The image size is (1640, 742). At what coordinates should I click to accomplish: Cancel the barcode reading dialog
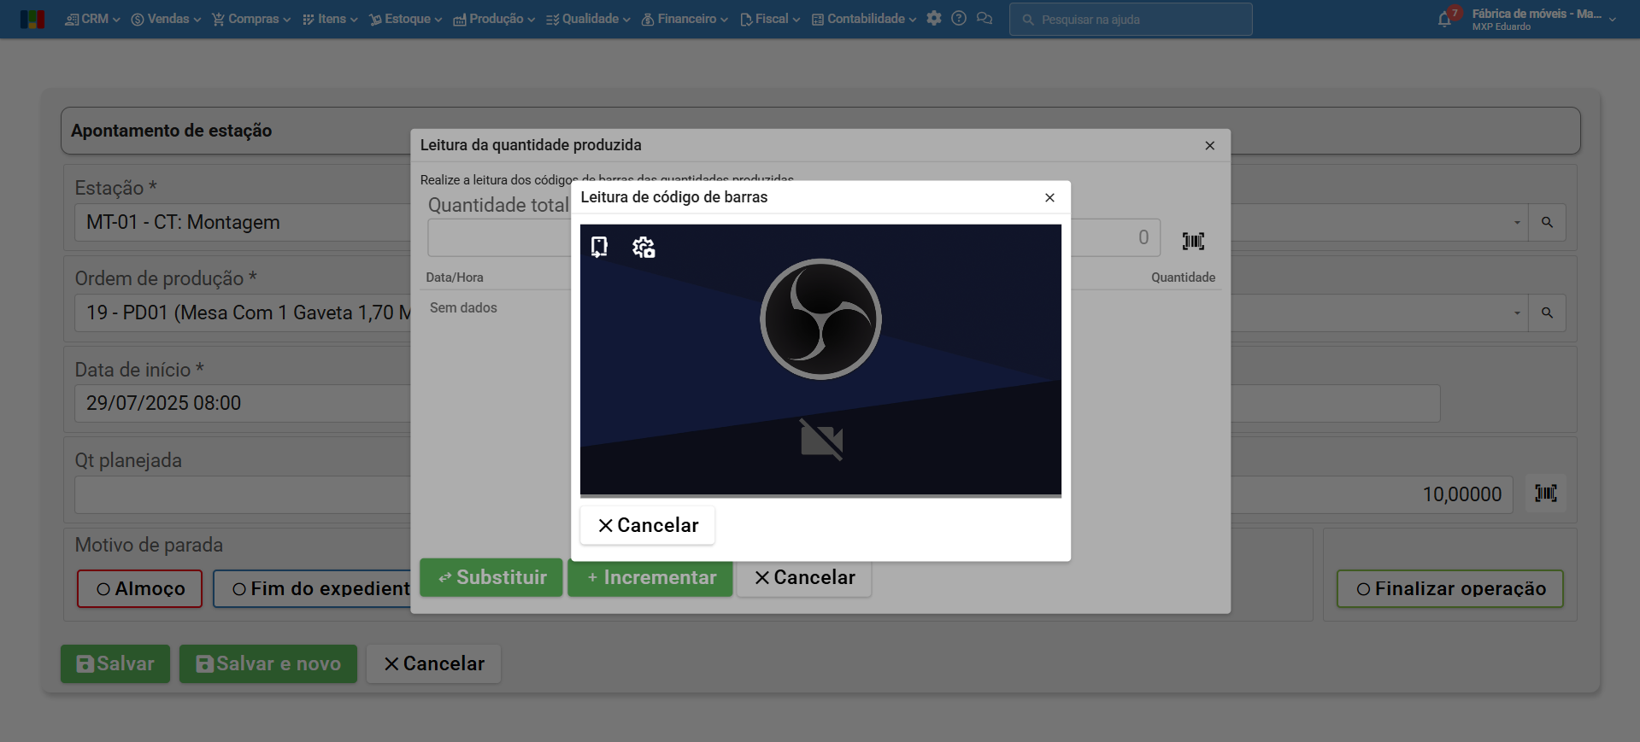648,525
